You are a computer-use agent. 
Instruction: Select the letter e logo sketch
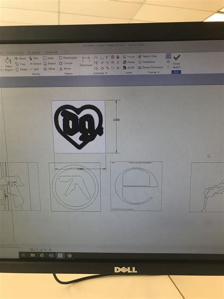pos(137,186)
